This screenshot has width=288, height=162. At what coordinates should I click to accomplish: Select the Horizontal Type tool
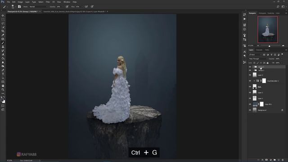click(3, 74)
